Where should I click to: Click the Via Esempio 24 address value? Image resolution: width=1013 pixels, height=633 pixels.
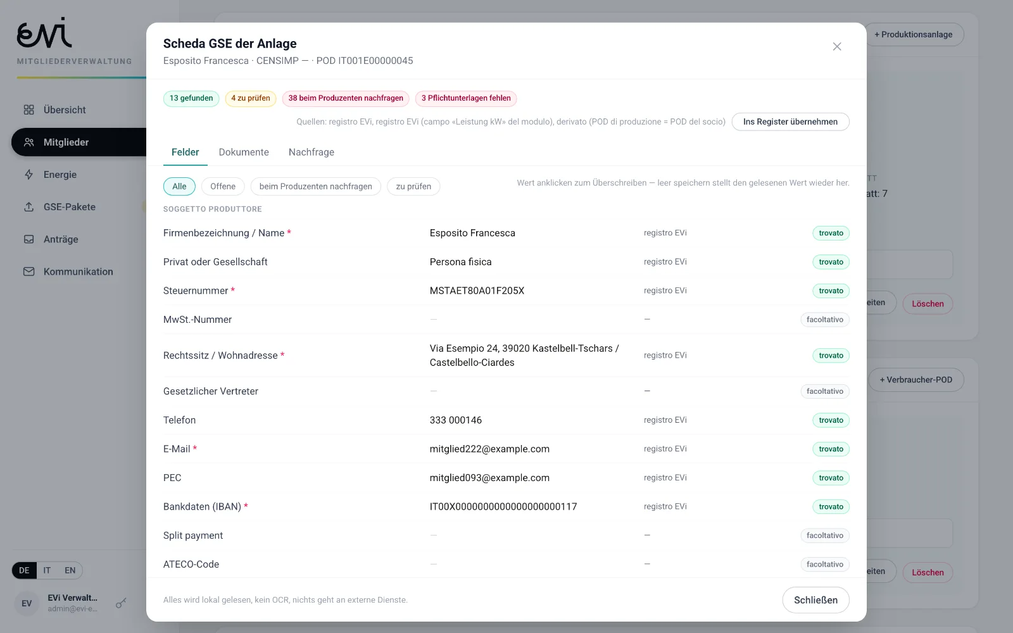tap(524, 355)
